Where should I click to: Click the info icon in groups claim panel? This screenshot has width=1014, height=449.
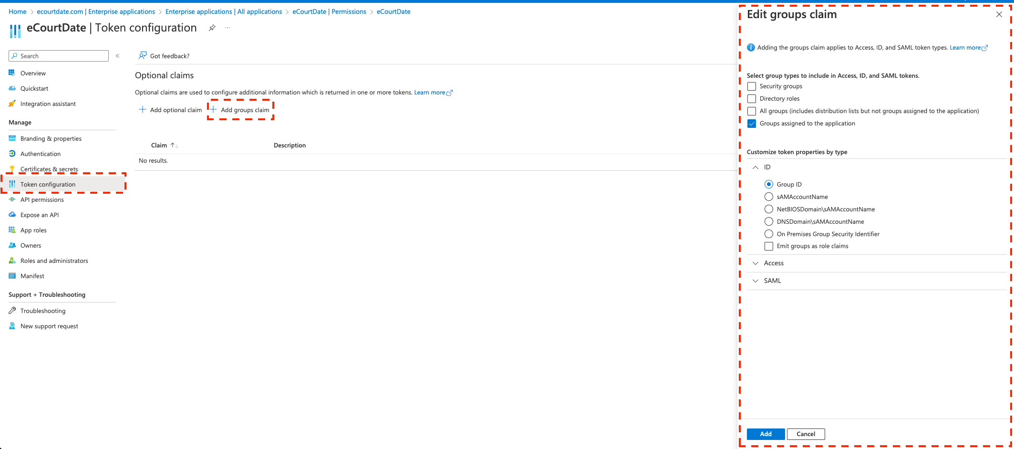[751, 47]
